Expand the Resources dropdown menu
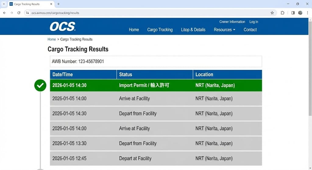Image resolution: width=312 pixels, height=170 pixels. (225, 30)
